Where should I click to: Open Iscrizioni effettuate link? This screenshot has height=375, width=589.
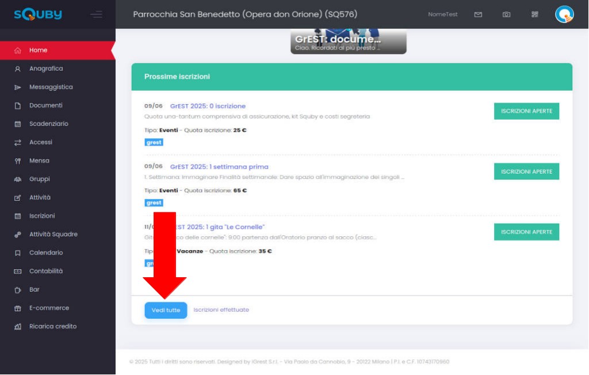tap(221, 310)
